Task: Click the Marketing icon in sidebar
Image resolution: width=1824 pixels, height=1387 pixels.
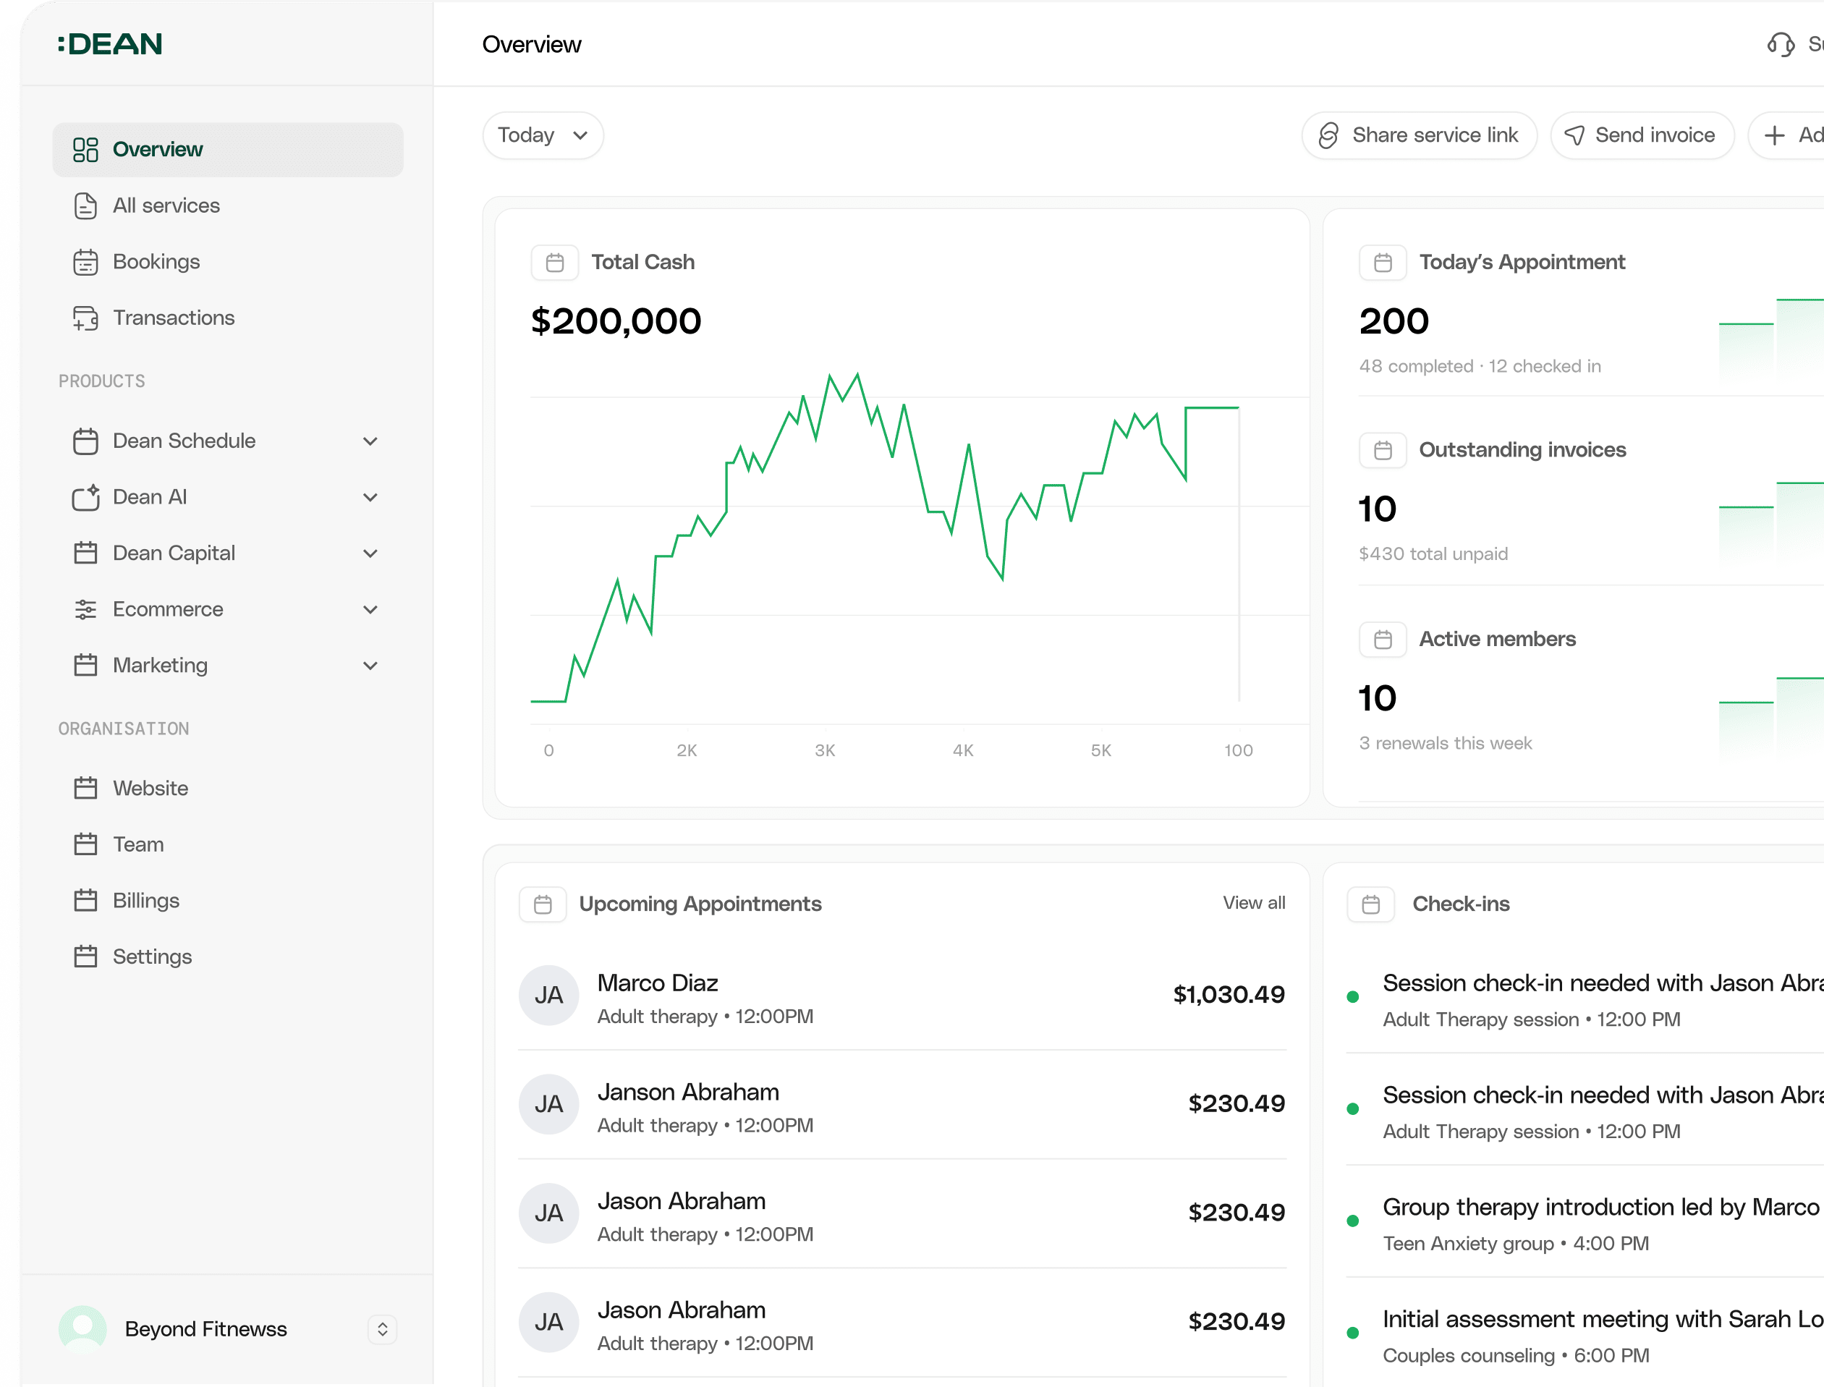Action: point(85,666)
